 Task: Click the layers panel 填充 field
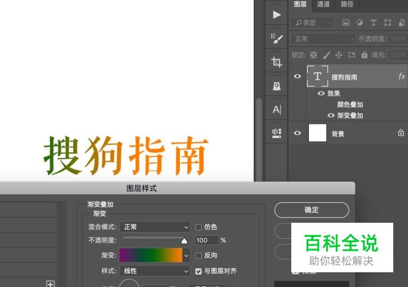(398, 55)
